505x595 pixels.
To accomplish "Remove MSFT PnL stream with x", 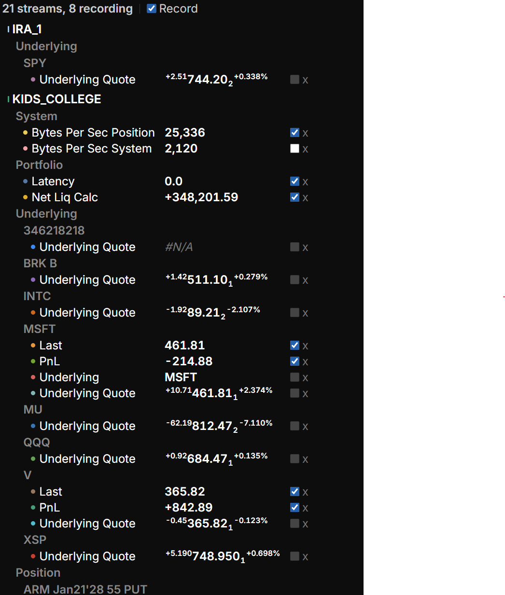I will click(305, 362).
